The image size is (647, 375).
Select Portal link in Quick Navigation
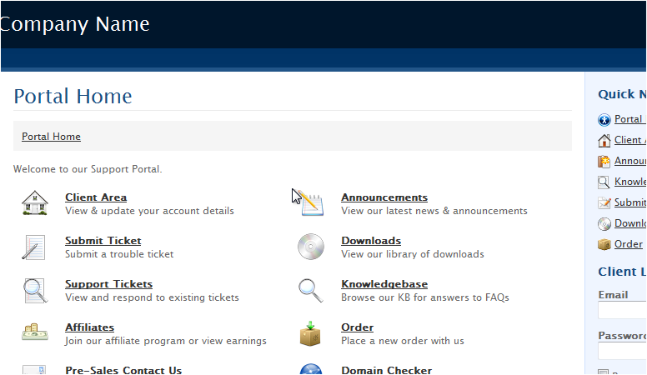coord(629,119)
